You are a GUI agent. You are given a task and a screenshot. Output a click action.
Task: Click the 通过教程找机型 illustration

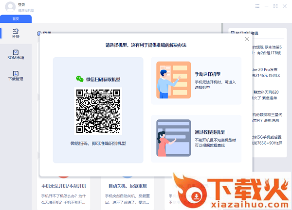174,138
